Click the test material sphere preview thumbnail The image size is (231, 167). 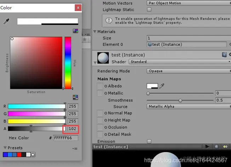click(x=103, y=58)
